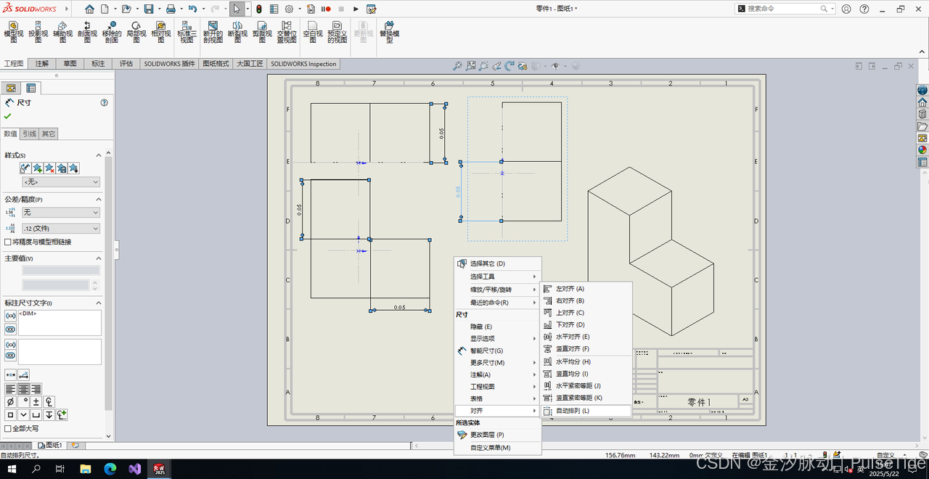Select right text justification button

[36, 389]
